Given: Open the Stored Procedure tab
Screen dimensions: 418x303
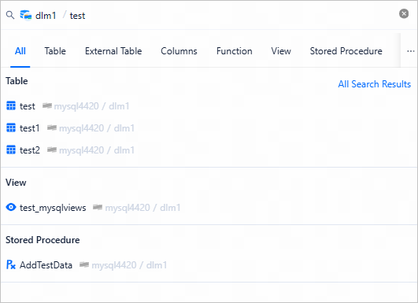Looking at the screenshot, I should [346, 51].
